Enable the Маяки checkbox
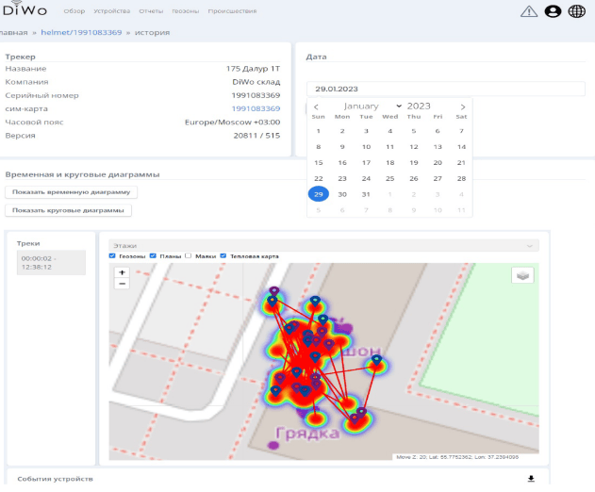595x492 pixels. coord(189,255)
